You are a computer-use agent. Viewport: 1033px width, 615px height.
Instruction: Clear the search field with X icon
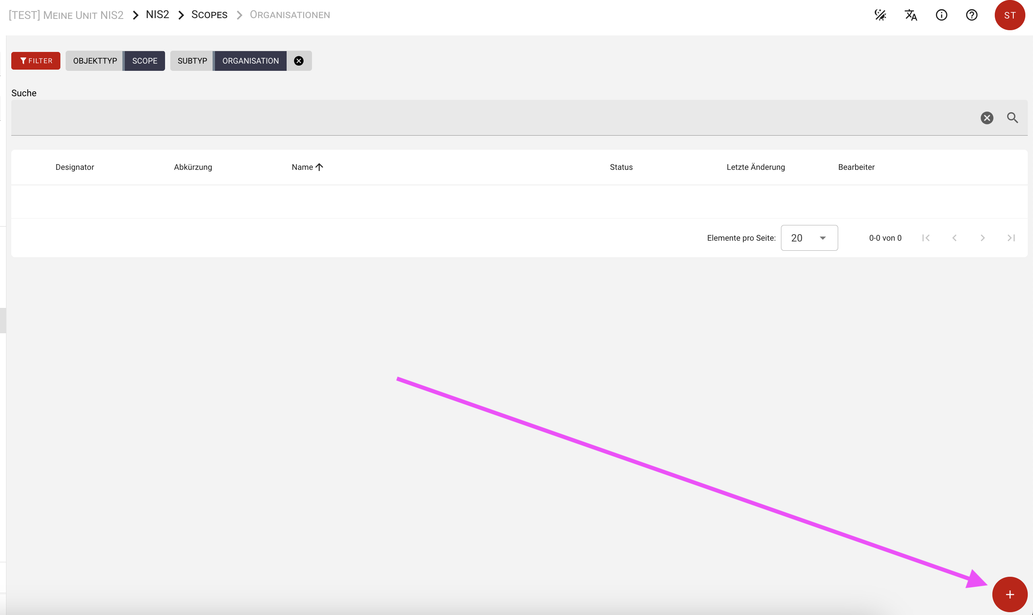click(x=987, y=118)
